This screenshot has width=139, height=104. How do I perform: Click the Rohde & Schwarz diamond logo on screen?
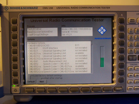[x=102, y=30]
